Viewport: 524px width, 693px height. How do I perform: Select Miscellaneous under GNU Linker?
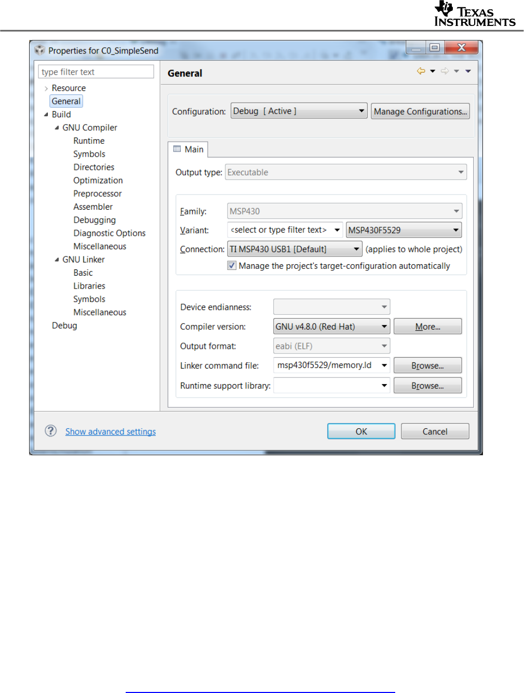pos(100,312)
